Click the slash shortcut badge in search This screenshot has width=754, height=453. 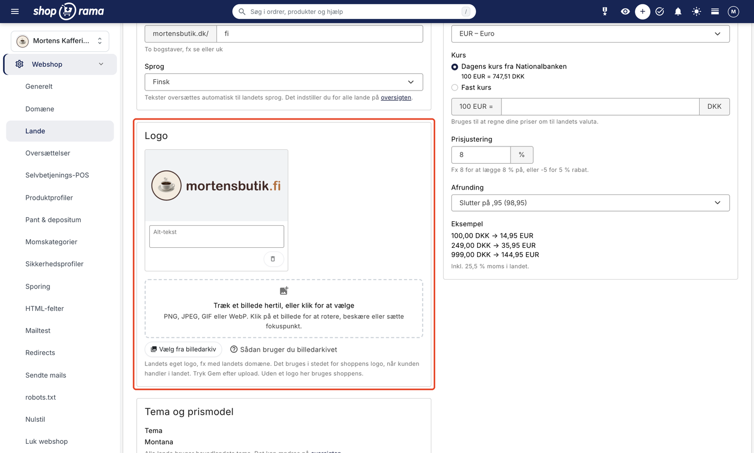point(465,11)
